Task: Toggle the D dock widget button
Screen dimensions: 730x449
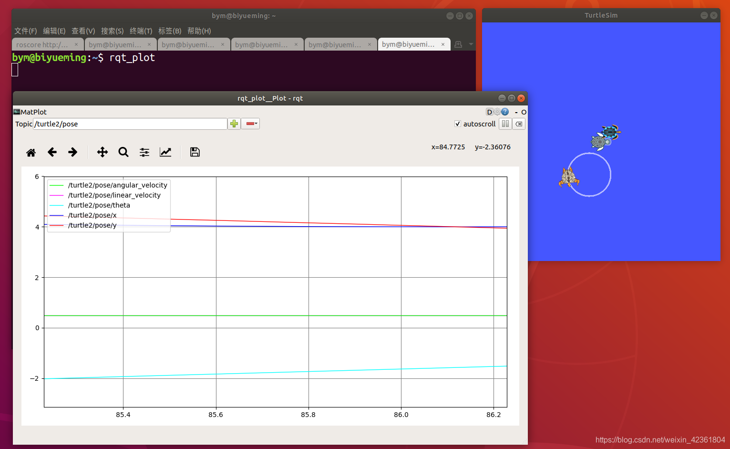Action: [489, 112]
